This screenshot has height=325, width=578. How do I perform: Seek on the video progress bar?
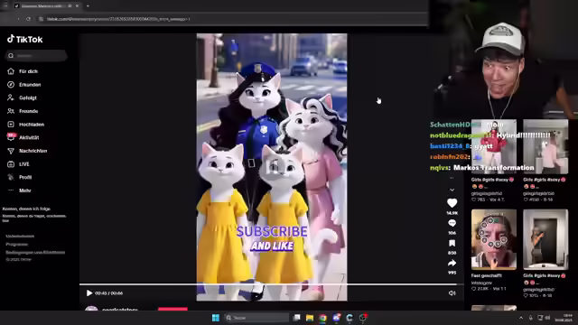pos(271,284)
